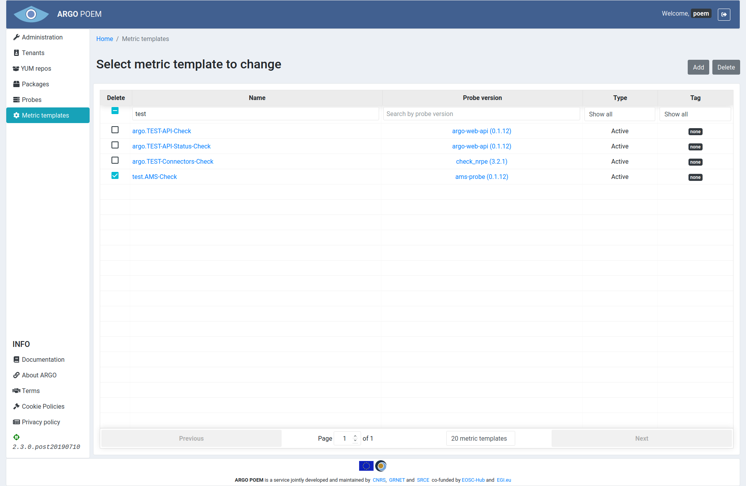Click the Packages box icon
The image size is (746, 486).
[16, 84]
